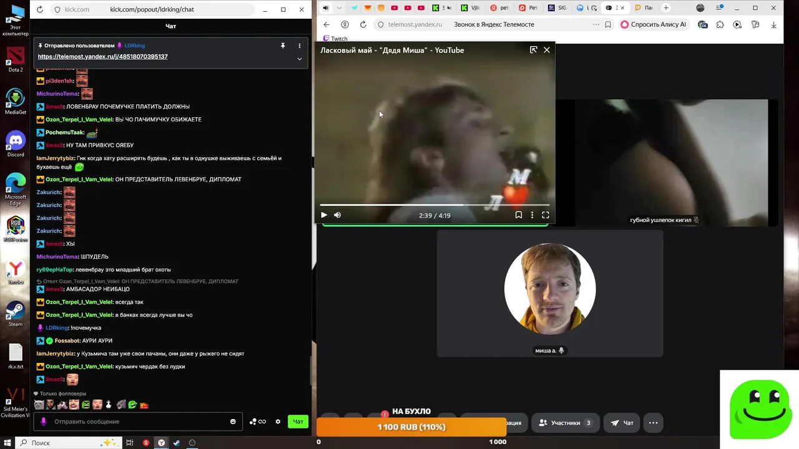The width and height of the screenshot is (799, 449).
Task: Open browser downloads arrow icon
Action: (x=774, y=24)
